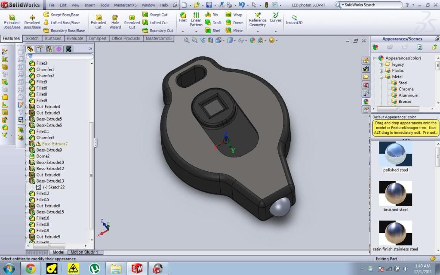
Task: Expand the FeatureManager panel chevron
Action: click(x=90, y=49)
